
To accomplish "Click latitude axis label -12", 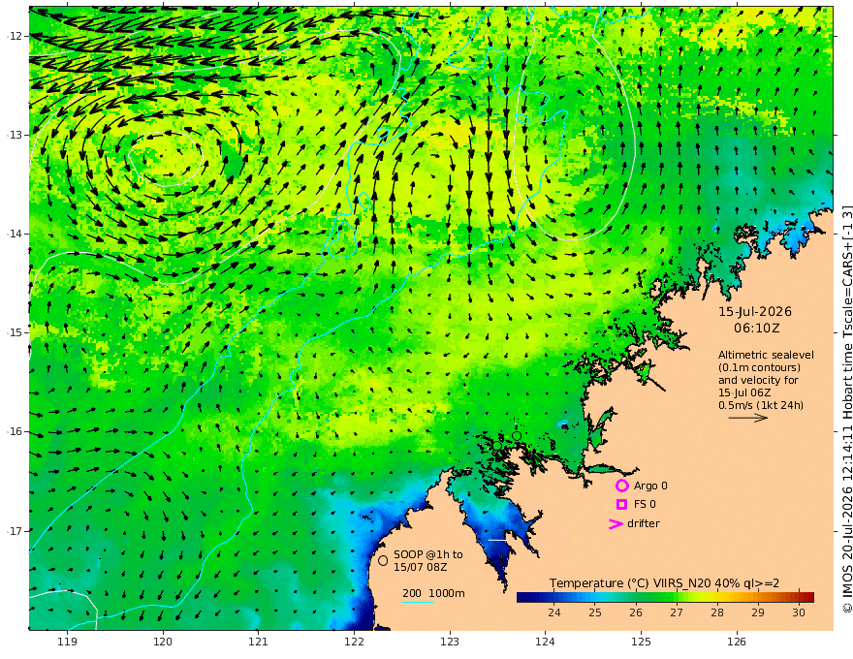I will click(15, 36).
